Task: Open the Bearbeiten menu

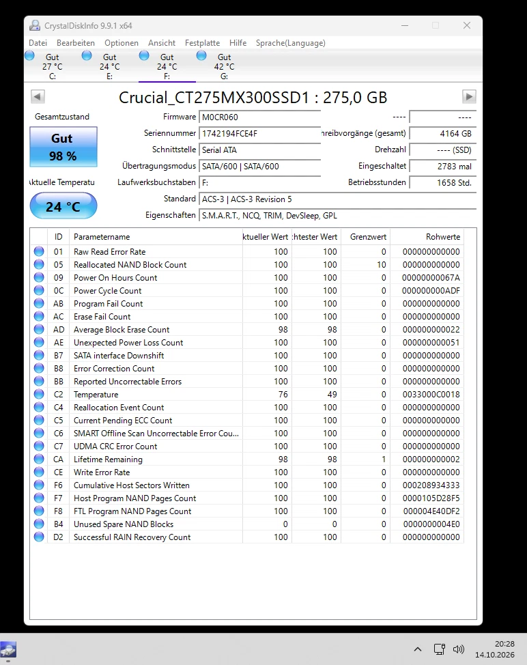Action: (x=76, y=43)
